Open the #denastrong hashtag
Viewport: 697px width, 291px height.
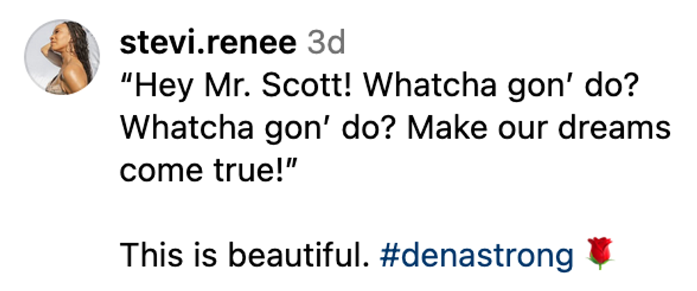click(477, 255)
